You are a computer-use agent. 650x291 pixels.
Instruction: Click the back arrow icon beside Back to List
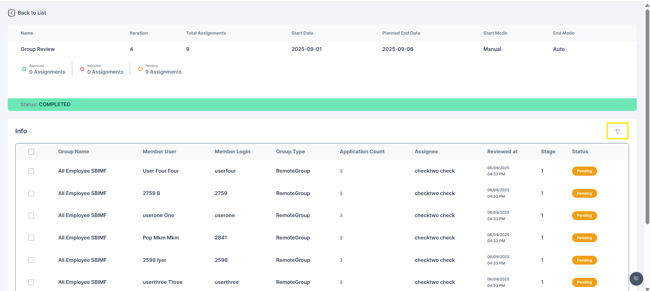click(12, 13)
